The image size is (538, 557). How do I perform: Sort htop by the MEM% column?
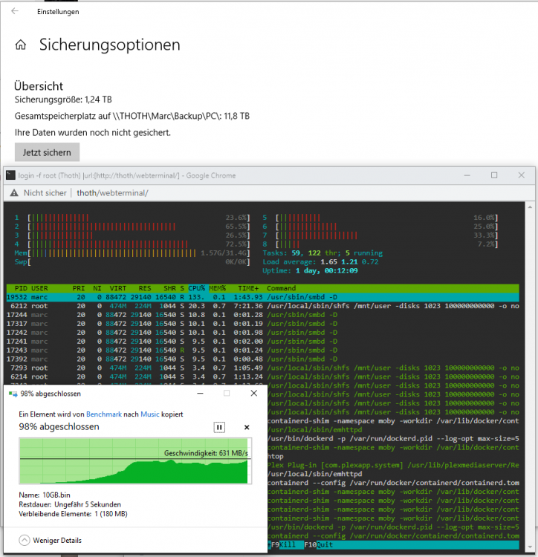pos(218,288)
